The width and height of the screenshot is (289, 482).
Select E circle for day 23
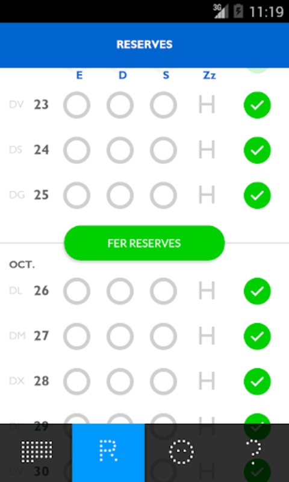[77, 105]
